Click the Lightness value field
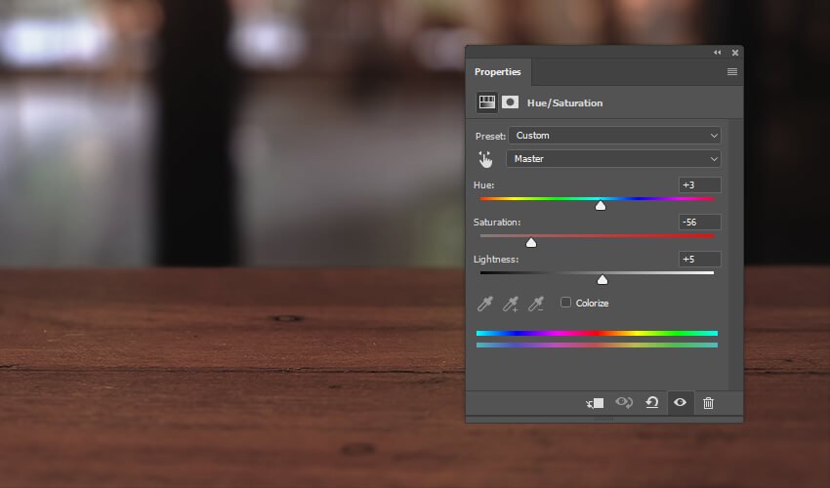Screen dimensions: 830x488 coord(699,260)
